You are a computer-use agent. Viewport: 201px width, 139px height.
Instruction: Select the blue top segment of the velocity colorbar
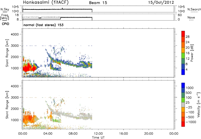pos(183,85)
